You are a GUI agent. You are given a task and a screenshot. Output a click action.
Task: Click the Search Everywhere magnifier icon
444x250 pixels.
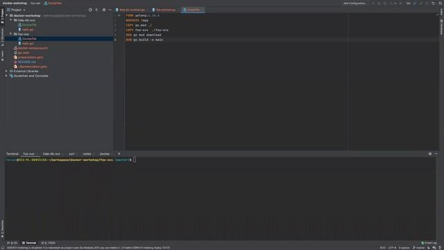point(441,3)
